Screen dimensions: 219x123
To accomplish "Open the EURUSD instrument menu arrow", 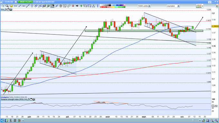I will coord(4,2).
